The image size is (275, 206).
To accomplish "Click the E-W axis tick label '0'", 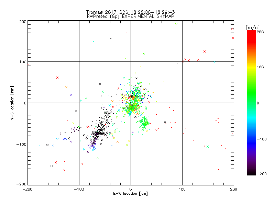I will 131,189.
